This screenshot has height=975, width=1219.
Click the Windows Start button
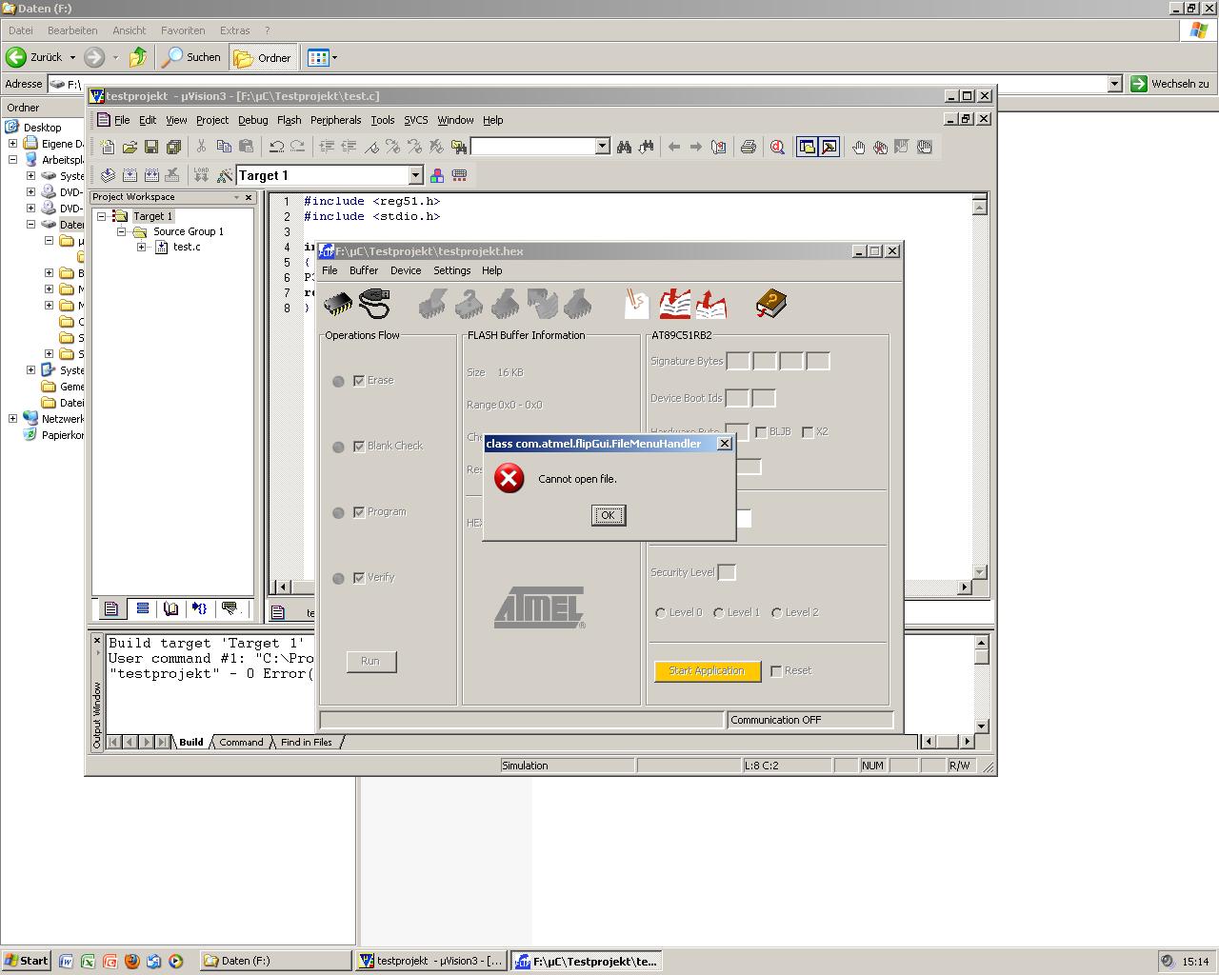pos(27,961)
